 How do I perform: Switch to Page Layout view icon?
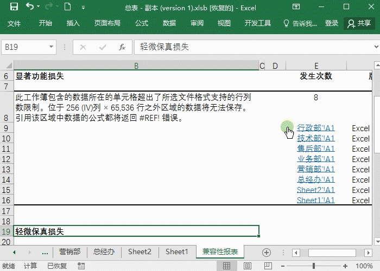pyautogui.click(x=247, y=266)
